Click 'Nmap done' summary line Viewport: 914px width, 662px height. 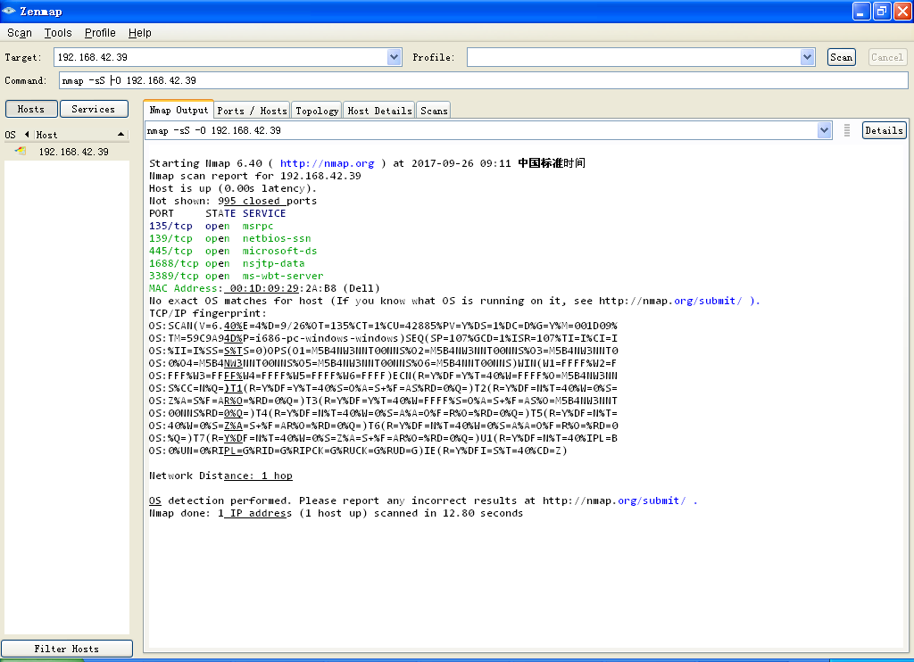(336, 513)
